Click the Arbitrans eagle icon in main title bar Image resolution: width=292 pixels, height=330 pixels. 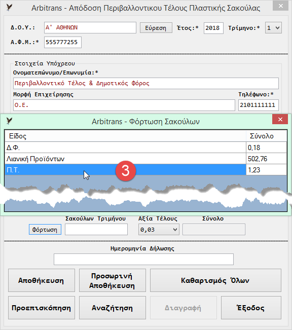click(9, 8)
